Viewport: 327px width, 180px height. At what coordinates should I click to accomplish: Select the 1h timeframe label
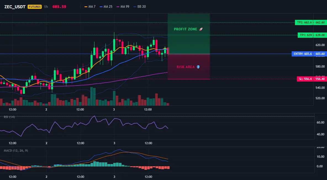(x=46, y=7)
